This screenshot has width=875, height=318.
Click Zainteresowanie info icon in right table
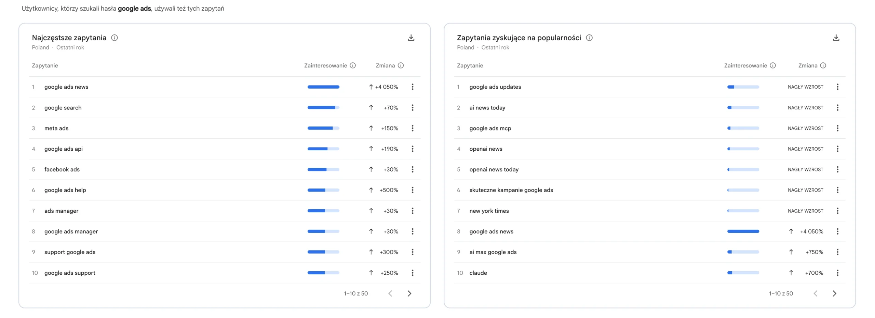pos(773,65)
